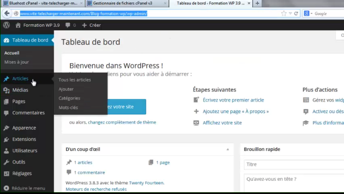
Task: Click the Qu'avez-vous en tête text area
Action: coord(294,183)
